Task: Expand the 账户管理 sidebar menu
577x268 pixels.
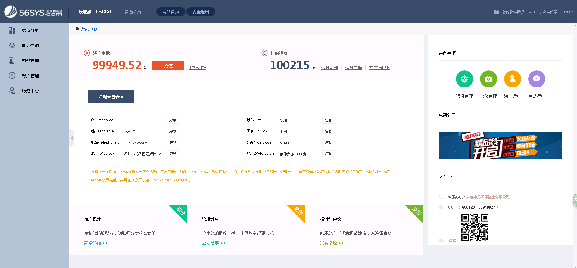Action: tap(34, 76)
